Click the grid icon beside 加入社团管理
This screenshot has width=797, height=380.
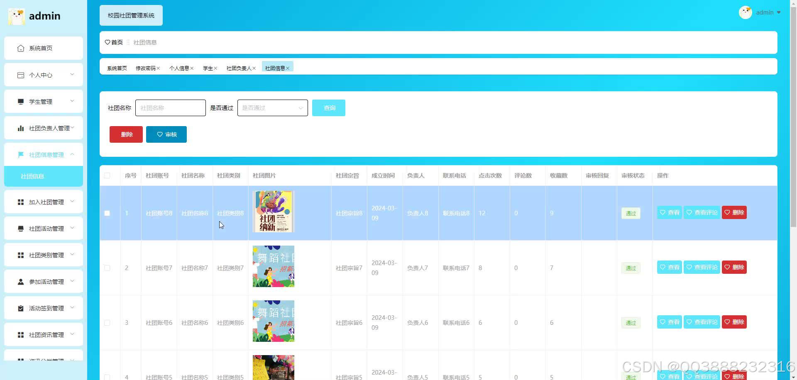(x=21, y=202)
